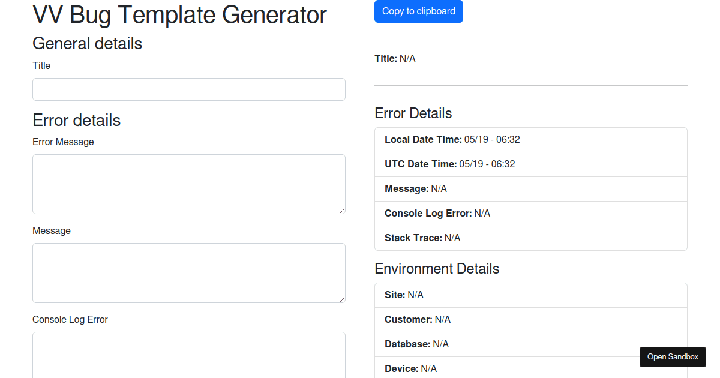This screenshot has height=378, width=720.
Task: Click the Error Message field label
Action: [x=63, y=142]
